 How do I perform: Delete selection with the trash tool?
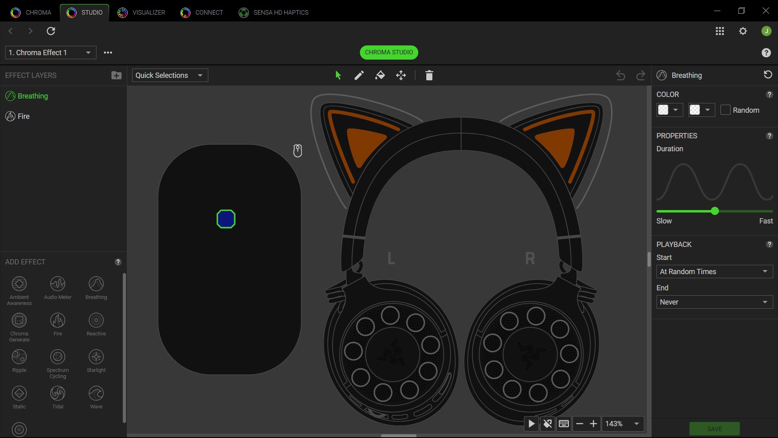[429, 75]
